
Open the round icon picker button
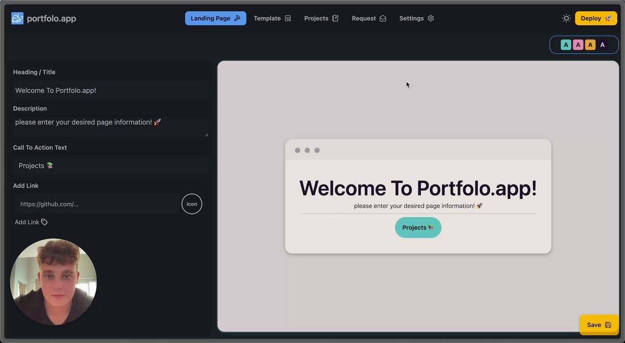(x=192, y=204)
